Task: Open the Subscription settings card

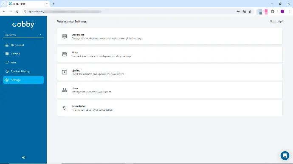Action: coord(170,108)
